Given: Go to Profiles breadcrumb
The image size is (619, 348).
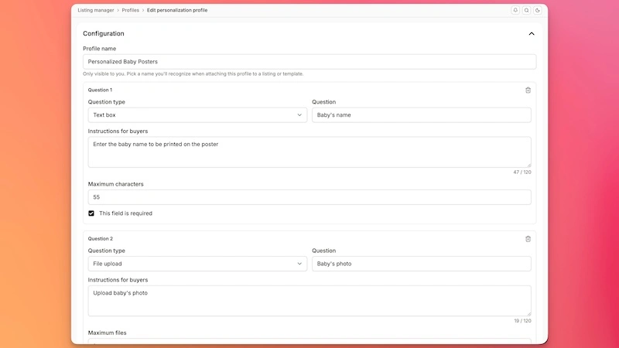Looking at the screenshot, I should pyautogui.click(x=130, y=10).
